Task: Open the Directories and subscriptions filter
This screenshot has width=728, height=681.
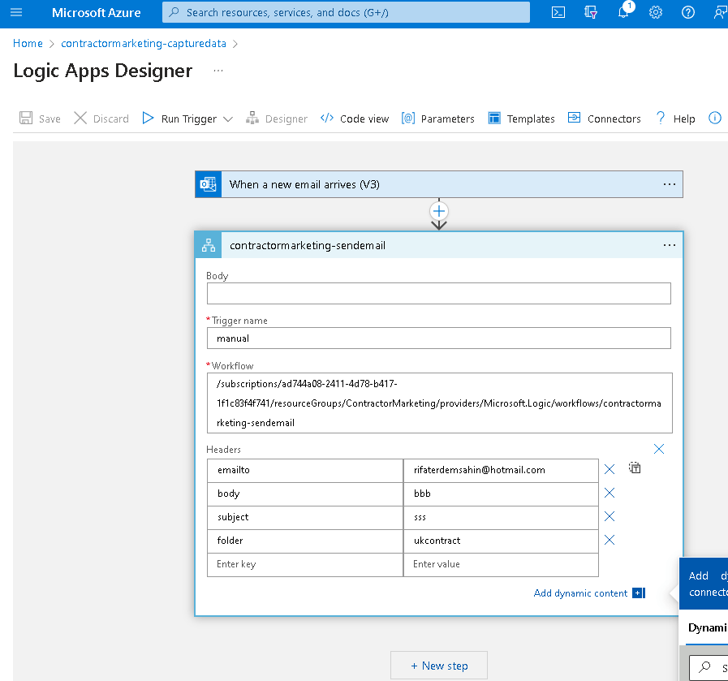Action: pyautogui.click(x=591, y=12)
